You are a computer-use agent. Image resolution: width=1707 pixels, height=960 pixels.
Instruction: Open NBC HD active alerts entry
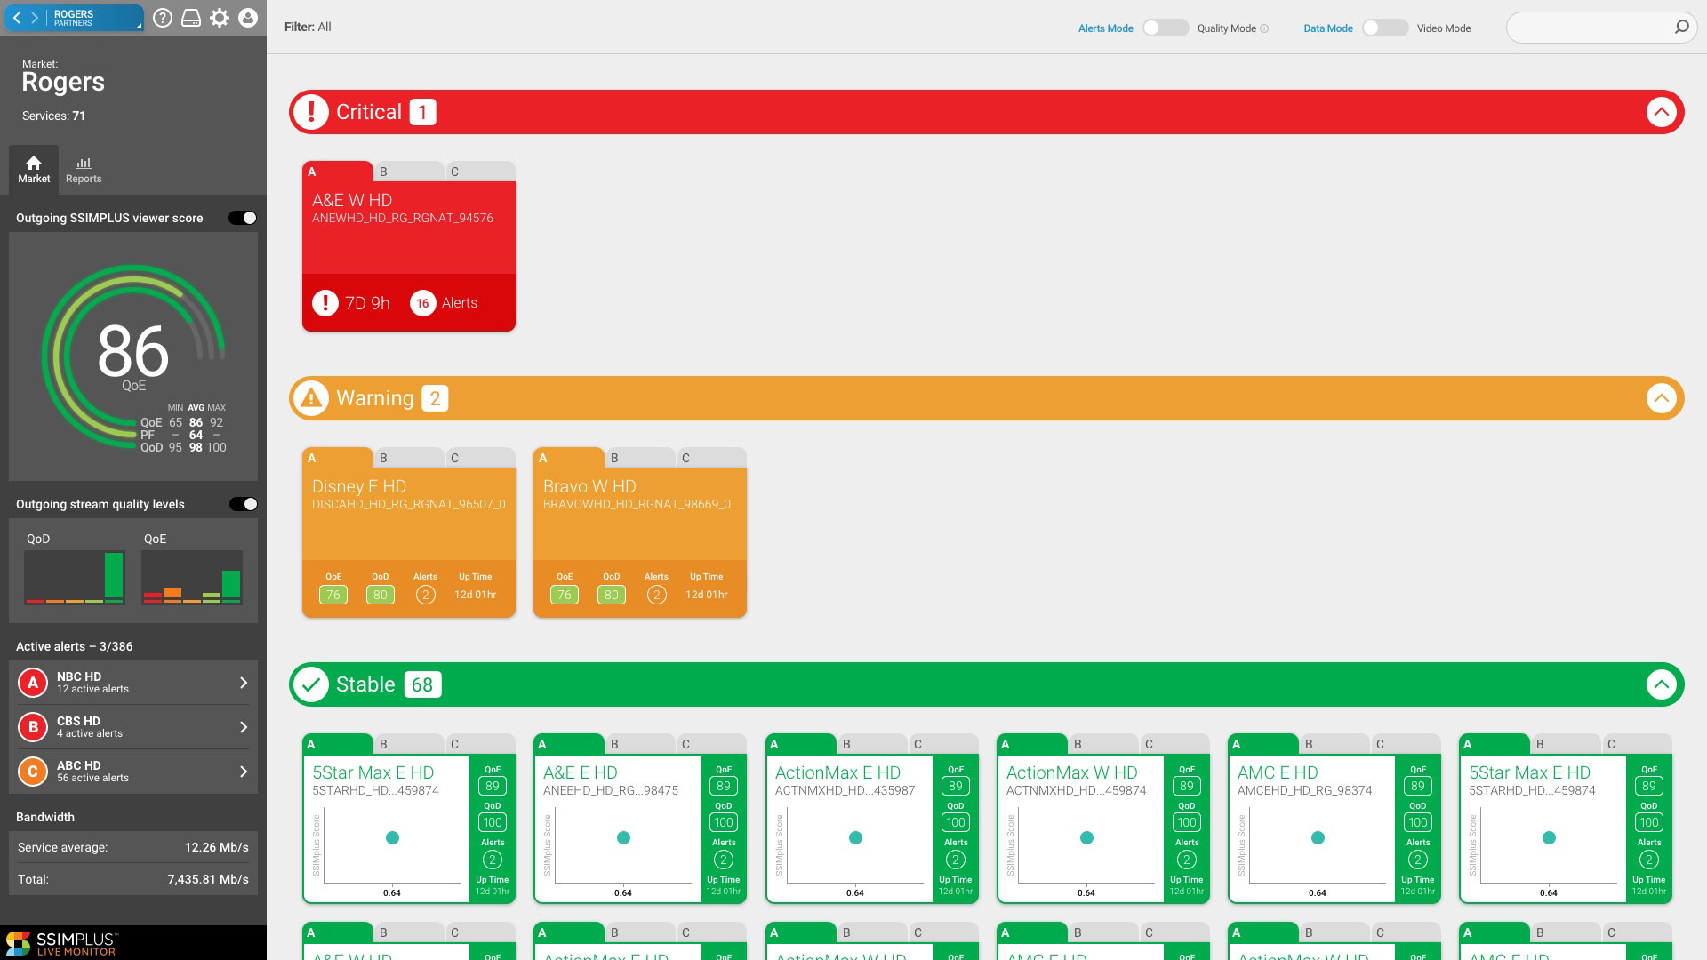click(133, 683)
